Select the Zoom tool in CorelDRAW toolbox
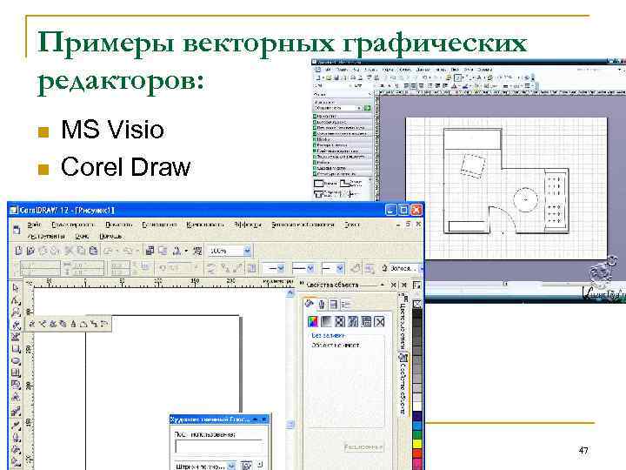626x470 pixels. pyautogui.click(x=16, y=312)
